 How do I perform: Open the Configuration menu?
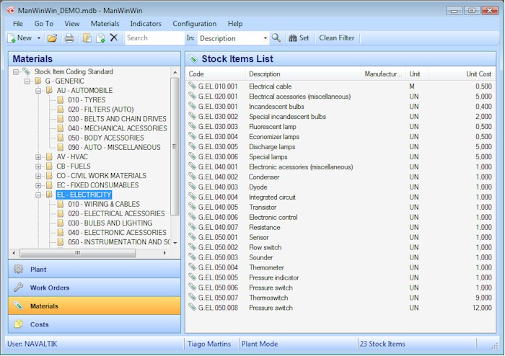(x=195, y=24)
